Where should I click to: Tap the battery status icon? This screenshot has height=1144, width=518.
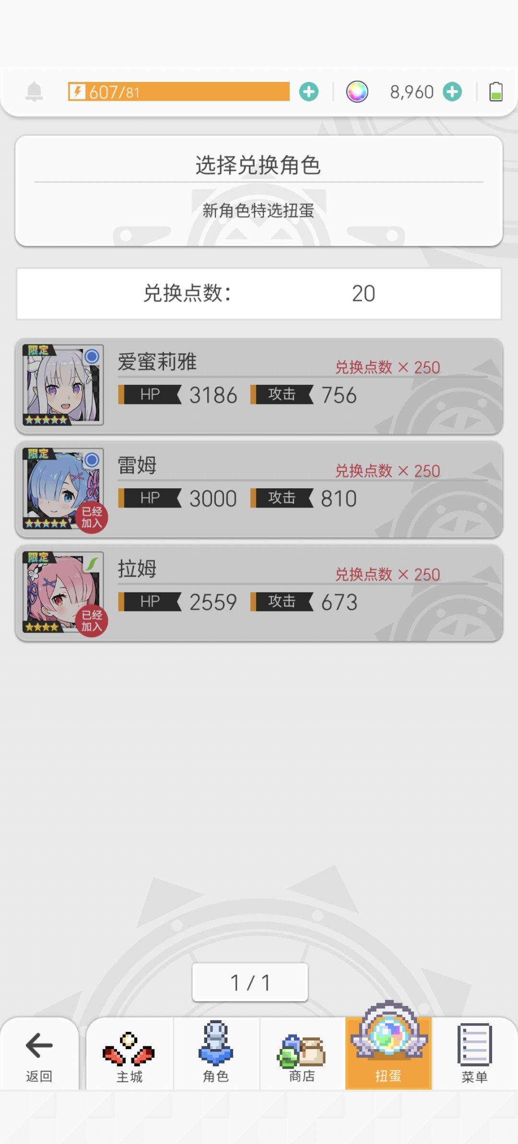pos(496,92)
